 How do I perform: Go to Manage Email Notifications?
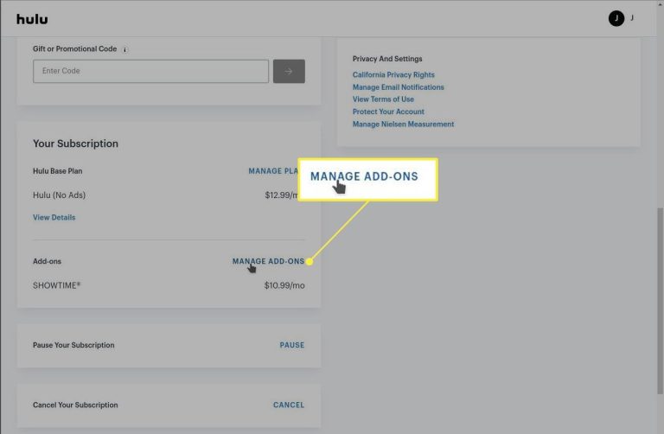coord(398,87)
